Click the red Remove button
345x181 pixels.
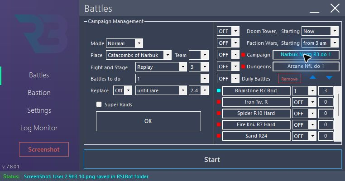pos(289,79)
